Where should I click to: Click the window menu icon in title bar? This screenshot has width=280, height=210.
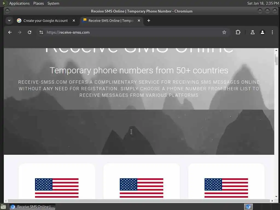click(7, 11)
